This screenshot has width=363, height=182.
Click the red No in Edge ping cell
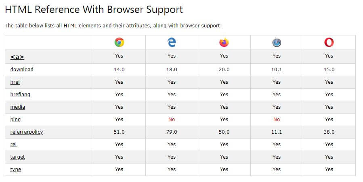pyautogui.click(x=172, y=120)
